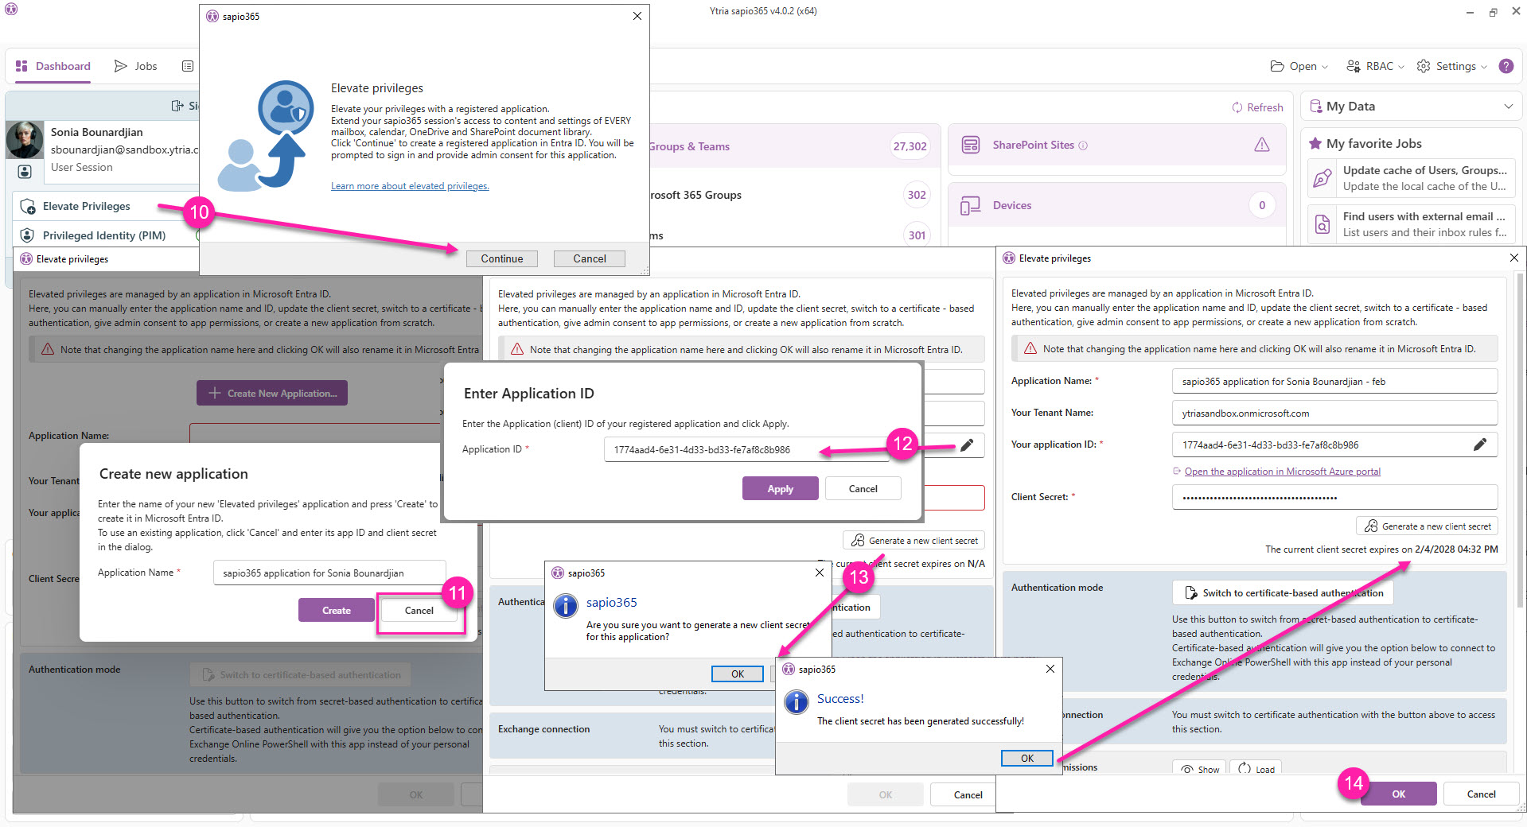1527x827 pixels.
Task: Click Continue in the Elevate privileges dialog
Action: [501, 258]
